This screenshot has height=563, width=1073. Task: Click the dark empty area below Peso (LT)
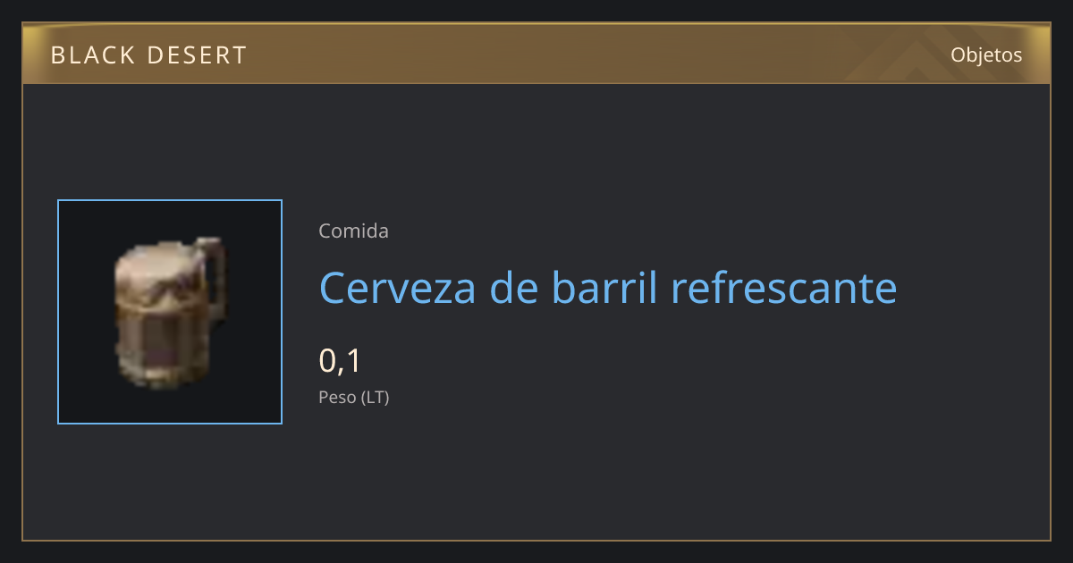pyautogui.click(x=626, y=474)
